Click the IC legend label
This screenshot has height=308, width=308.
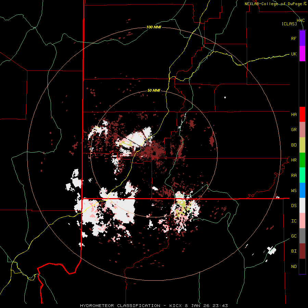(294, 221)
